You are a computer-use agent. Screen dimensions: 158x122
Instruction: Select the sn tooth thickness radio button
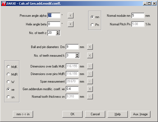coord(8,97)
